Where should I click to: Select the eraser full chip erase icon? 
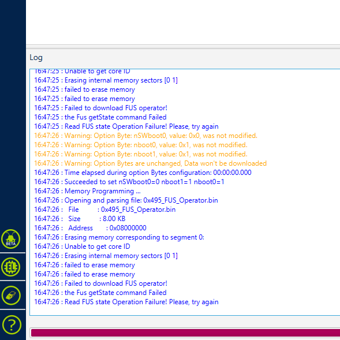point(11,296)
